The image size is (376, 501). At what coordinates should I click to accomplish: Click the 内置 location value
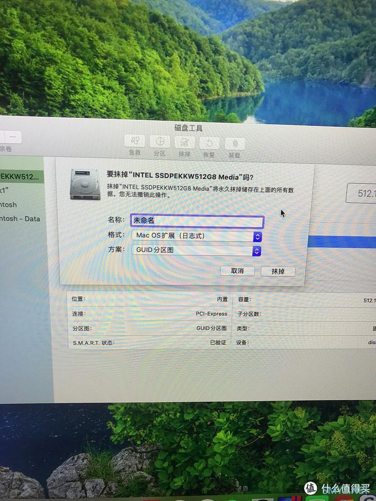222,299
